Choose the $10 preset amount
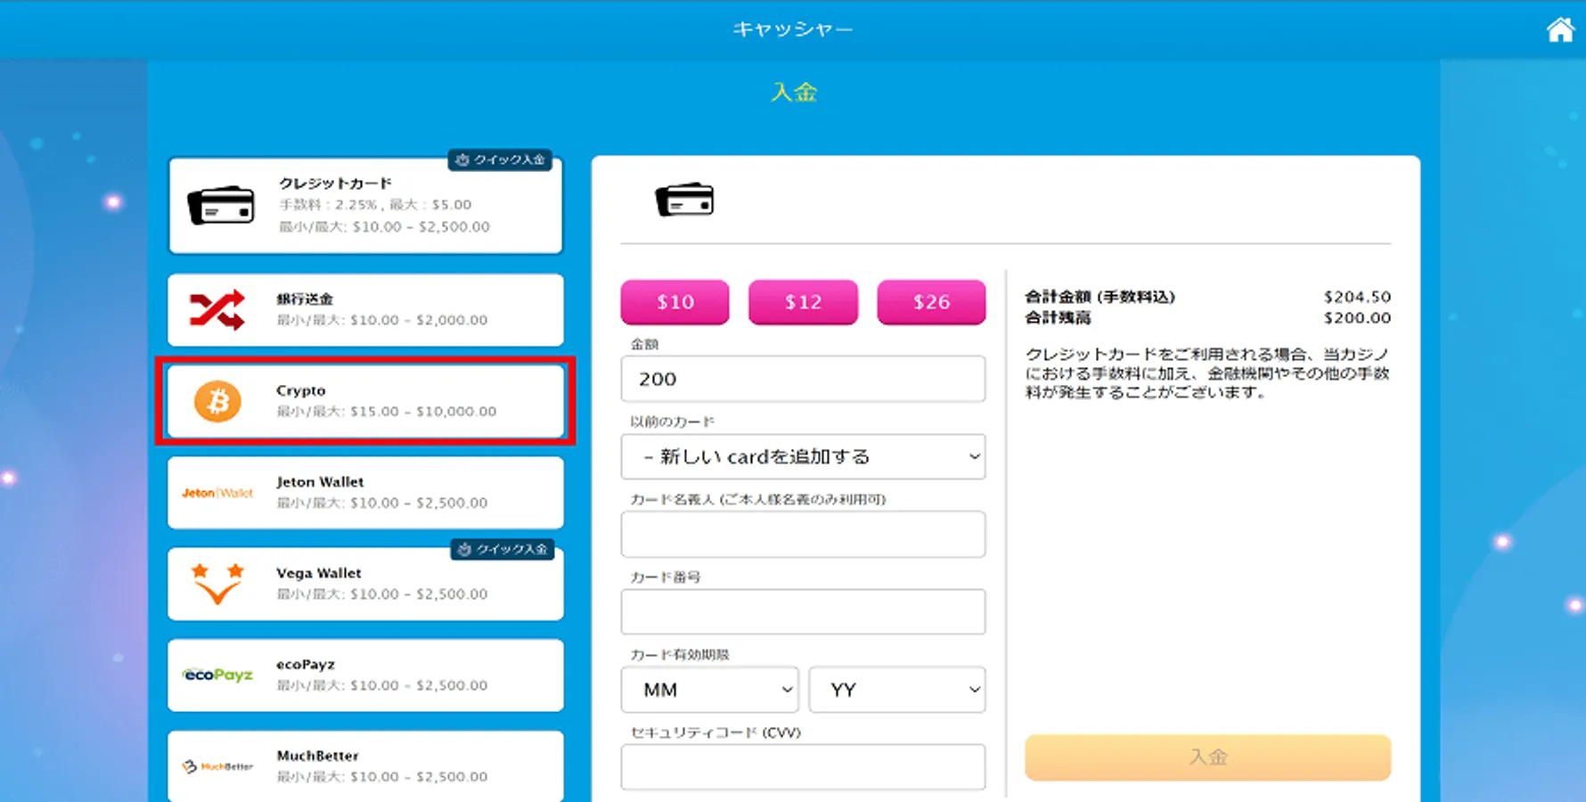 674,302
